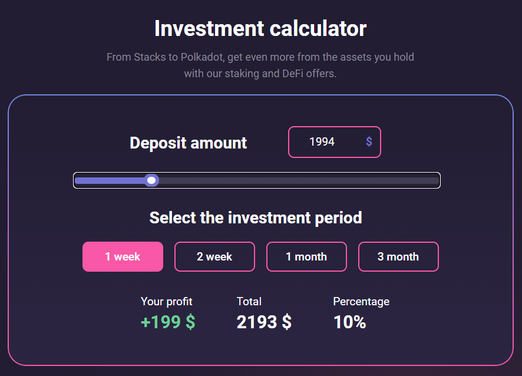
Task: Click the Deposit amount label
Action: pos(188,143)
